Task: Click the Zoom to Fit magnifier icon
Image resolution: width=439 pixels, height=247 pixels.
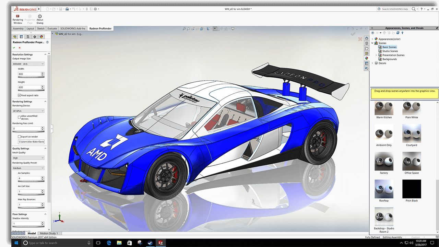Action: pos(184,29)
